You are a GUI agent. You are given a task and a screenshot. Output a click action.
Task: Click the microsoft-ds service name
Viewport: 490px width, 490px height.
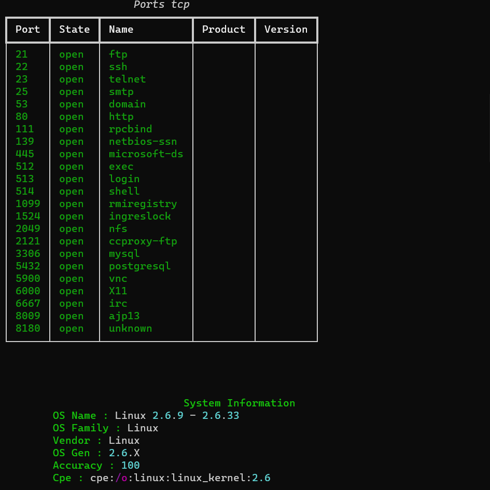(146, 154)
